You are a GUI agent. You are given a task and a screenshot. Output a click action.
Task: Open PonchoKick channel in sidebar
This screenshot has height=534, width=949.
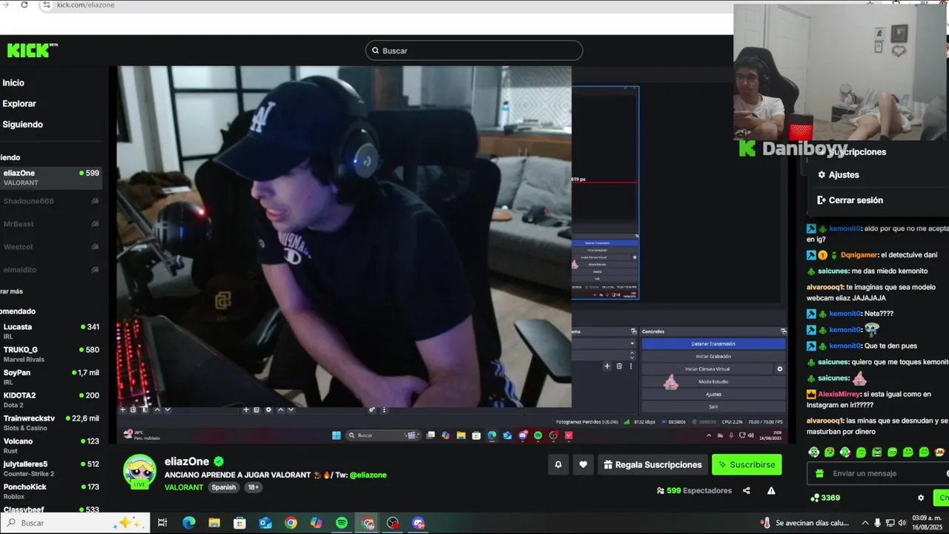pos(51,490)
